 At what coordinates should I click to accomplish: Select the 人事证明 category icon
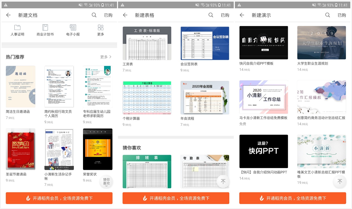point(17,30)
